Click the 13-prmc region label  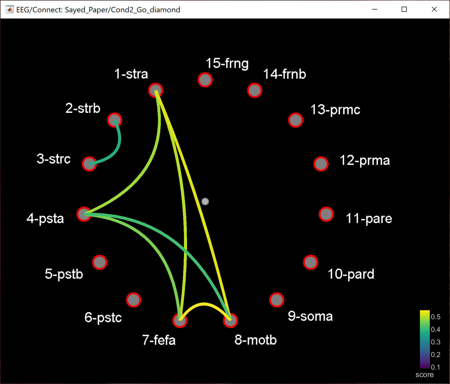335,110
